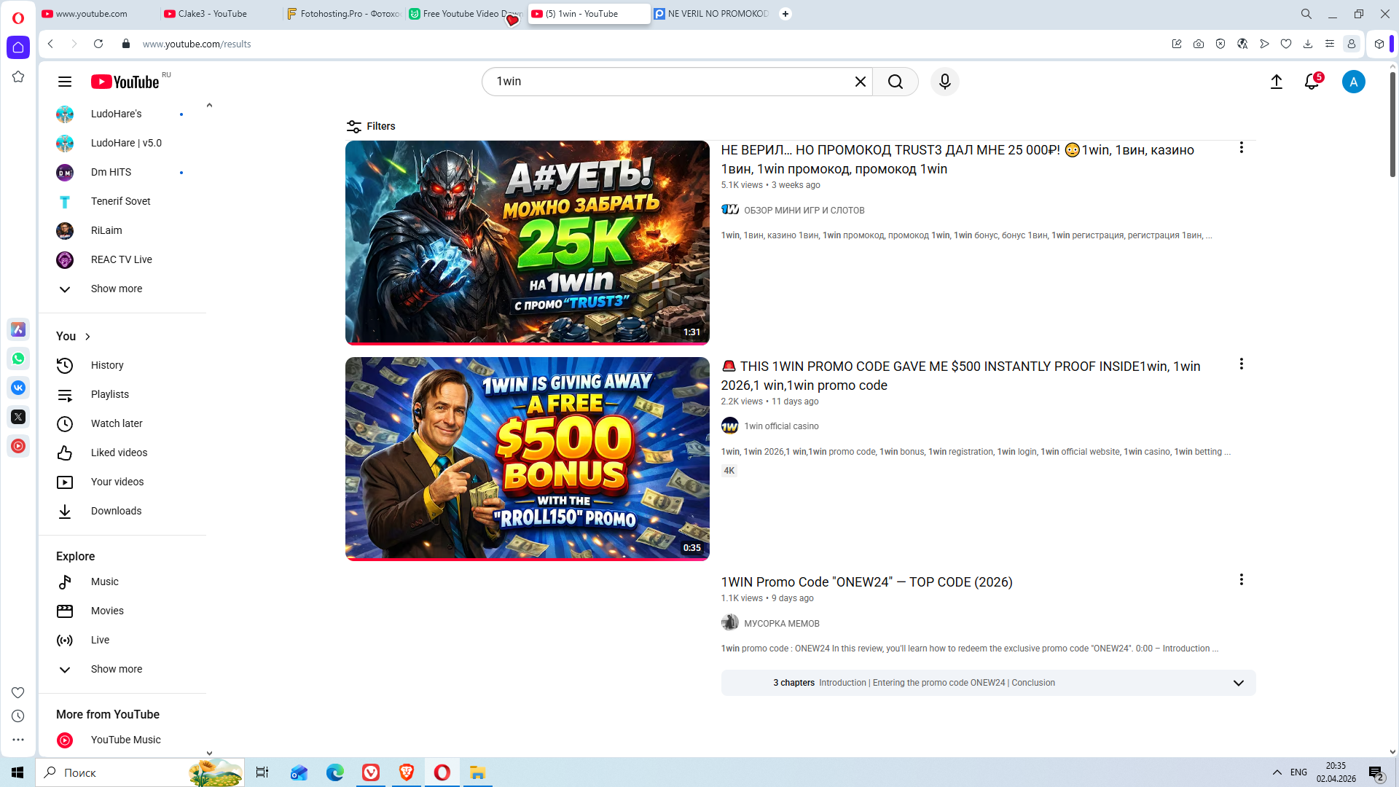Click the upload video arrow icon
The image size is (1399, 787).
tap(1276, 82)
